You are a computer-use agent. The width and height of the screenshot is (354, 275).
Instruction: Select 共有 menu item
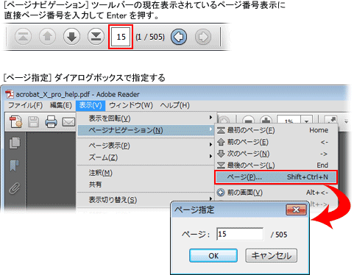coord(146,185)
